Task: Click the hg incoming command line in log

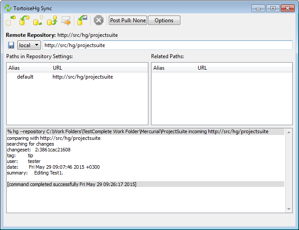Action: (x=138, y=132)
